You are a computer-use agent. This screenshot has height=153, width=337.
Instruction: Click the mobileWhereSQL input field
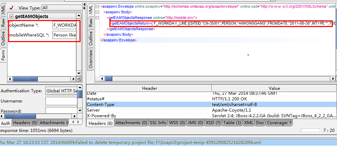(x=64, y=35)
